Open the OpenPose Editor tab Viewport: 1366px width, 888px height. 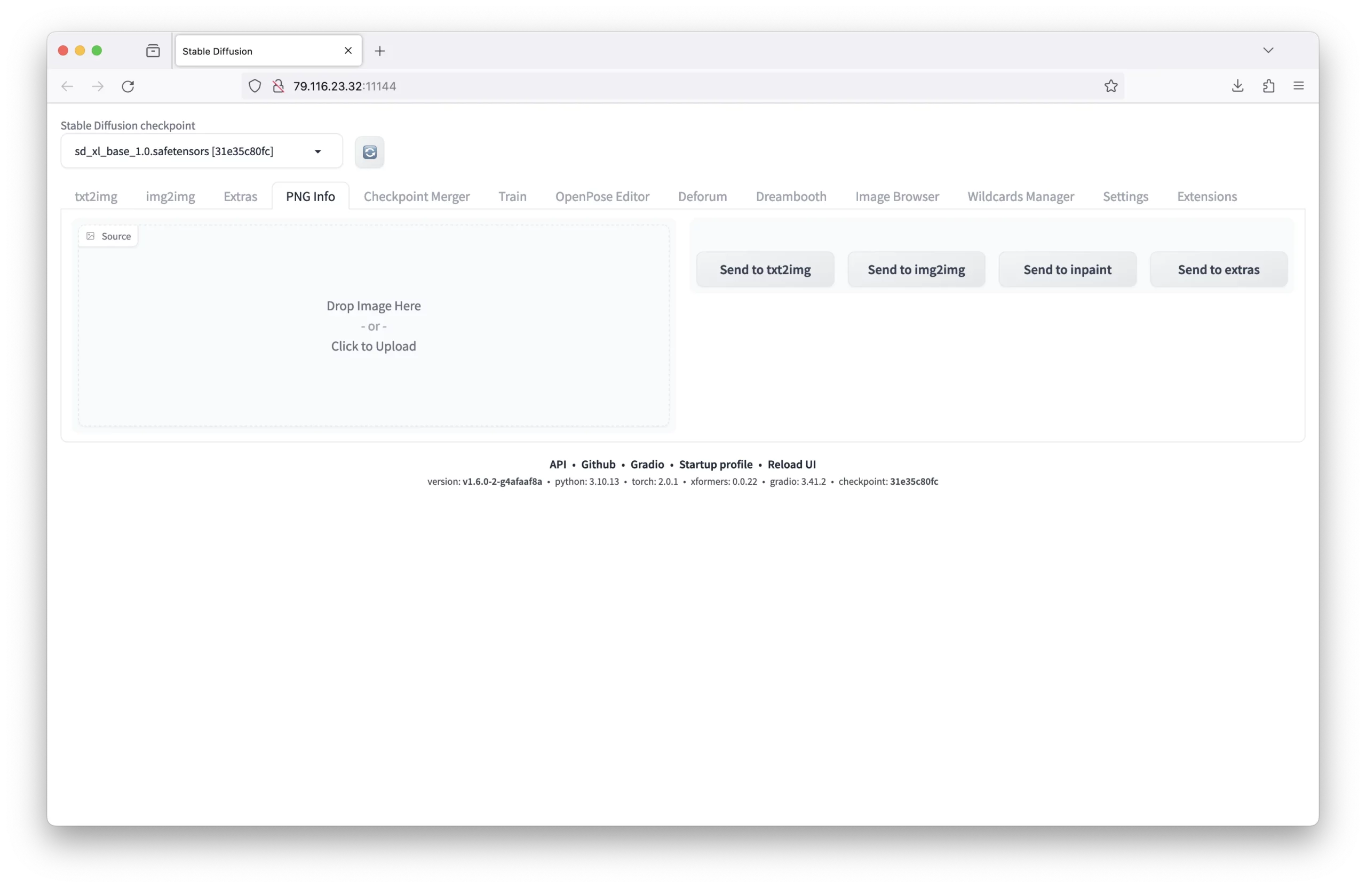[602, 196]
